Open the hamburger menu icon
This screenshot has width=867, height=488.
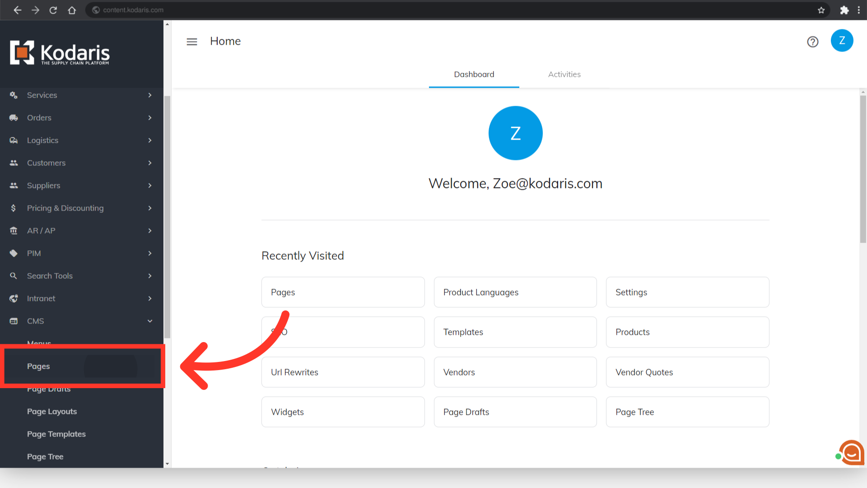coord(192,42)
